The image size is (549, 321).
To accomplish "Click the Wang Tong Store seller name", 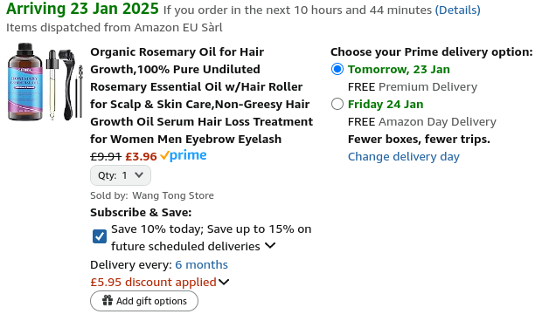I will click(173, 195).
